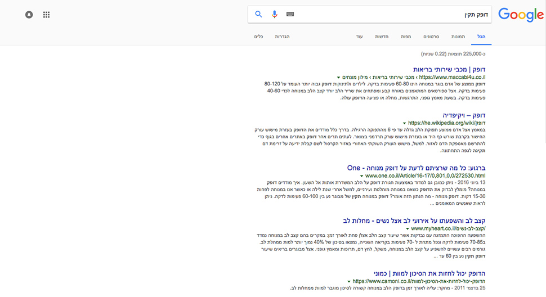
Task: Switch to the תמונות tab
Action: pos(458,37)
